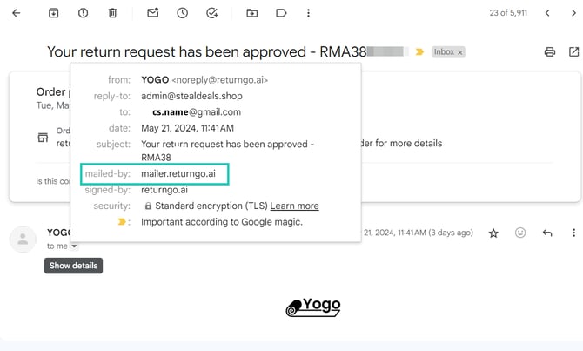Reply to the YOGO message

point(547,233)
